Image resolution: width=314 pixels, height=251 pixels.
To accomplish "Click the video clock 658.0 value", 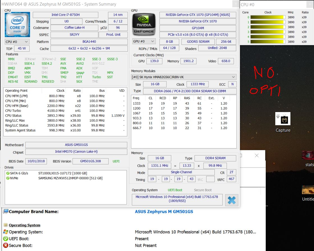I will pyautogui.click(x=226, y=61).
